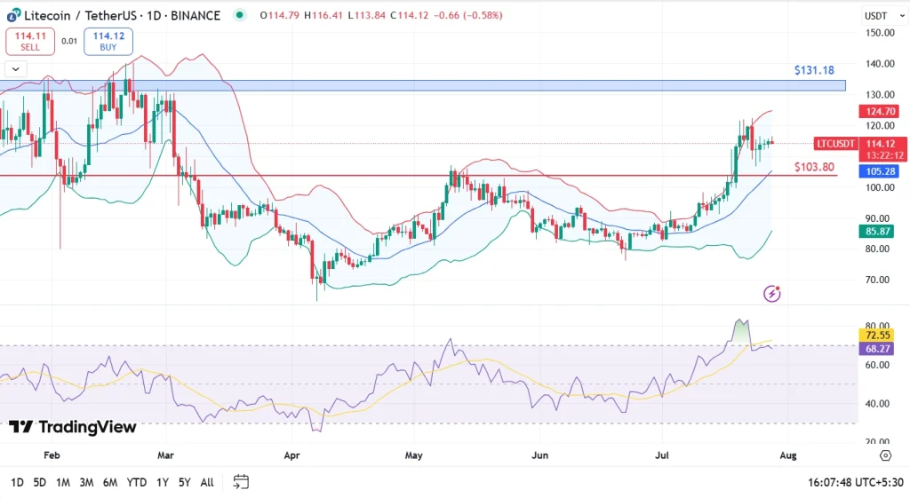
Task: Click the TradingView logo
Action: coord(73,428)
